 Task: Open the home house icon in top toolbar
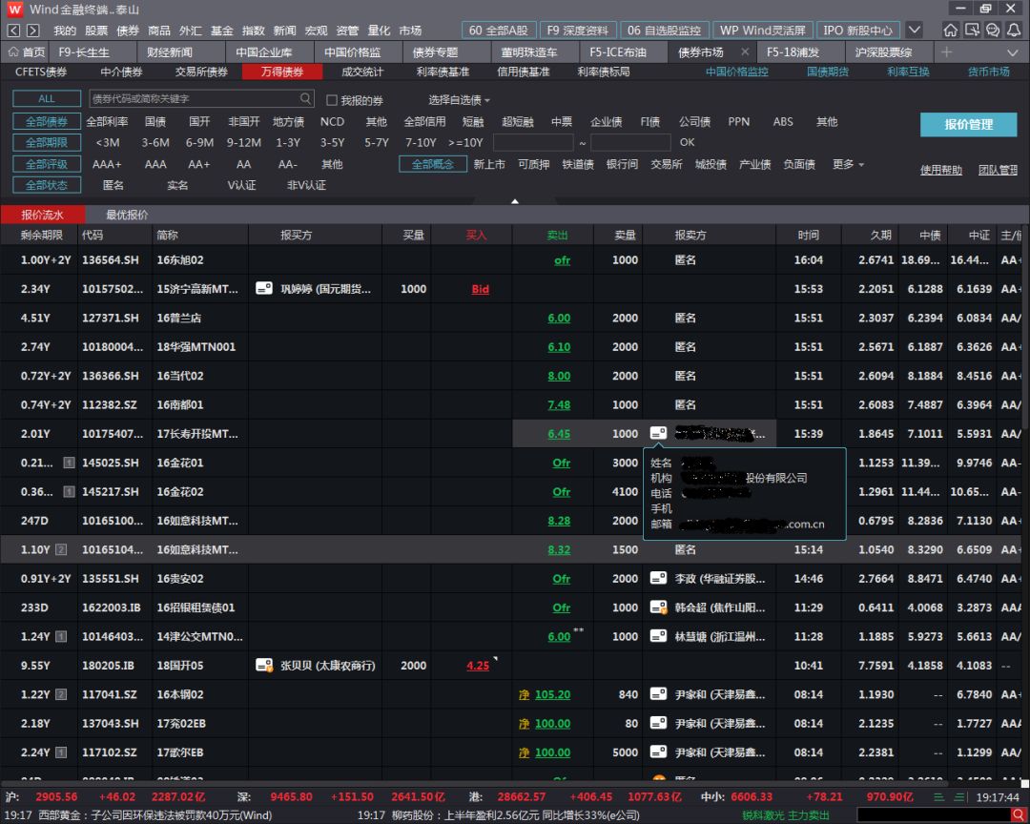coord(950,31)
